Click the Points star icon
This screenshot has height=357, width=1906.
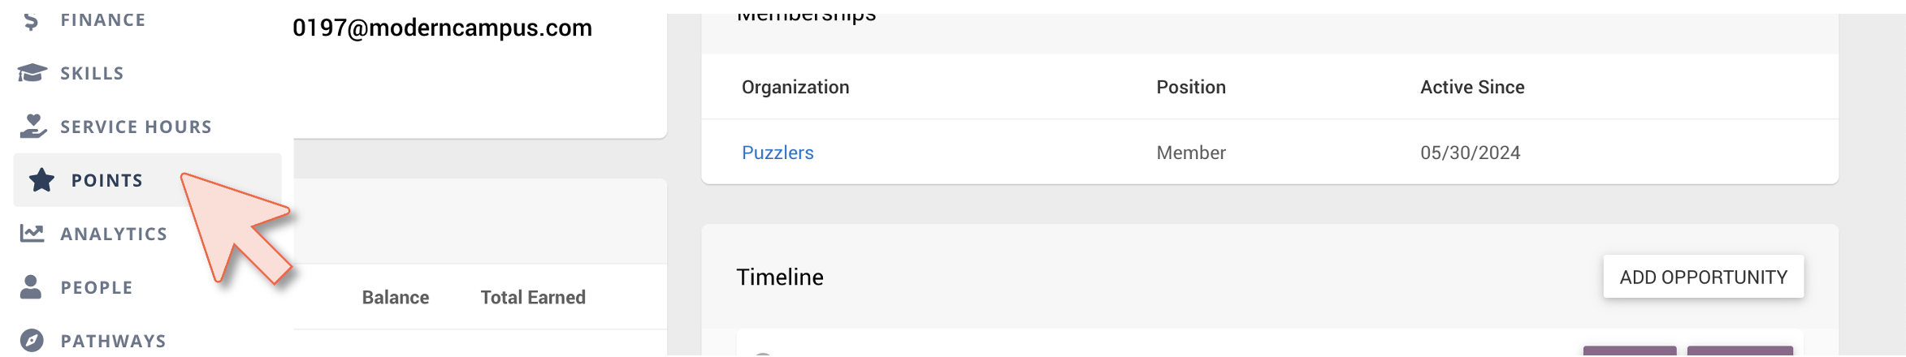[41, 180]
